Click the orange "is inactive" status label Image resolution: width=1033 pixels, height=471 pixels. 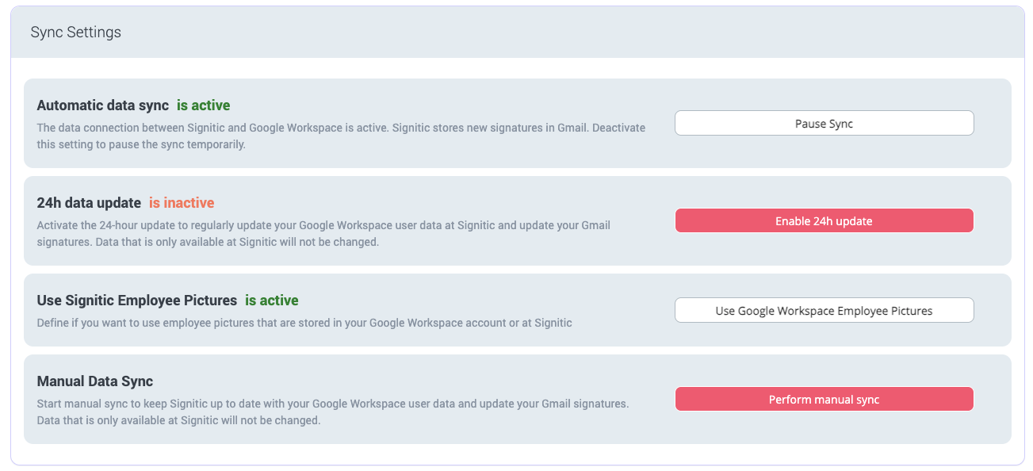pyautogui.click(x=182, y=203)
